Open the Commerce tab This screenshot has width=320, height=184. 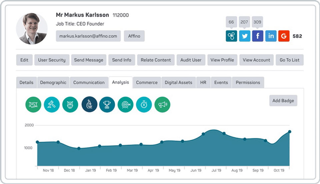coord(147,82)
